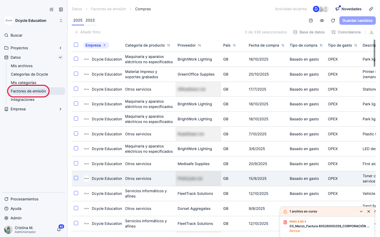Screen dimensions: 380x237
Task: Click the Dcycle Education organization logo
Action: pyautogui.click(x=9, y=21)
